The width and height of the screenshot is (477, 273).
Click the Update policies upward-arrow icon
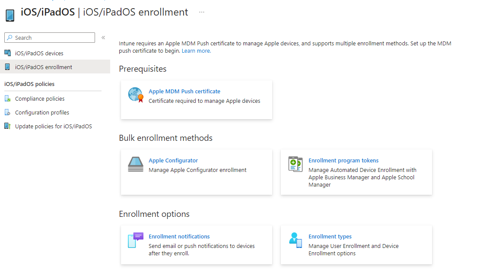coord(7,126)
